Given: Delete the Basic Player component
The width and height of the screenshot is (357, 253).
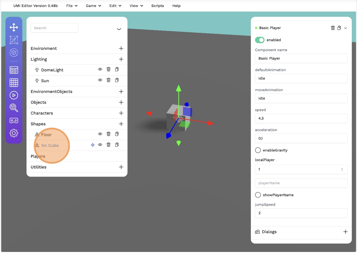Looking at the screenshot, I should point(333,28).
